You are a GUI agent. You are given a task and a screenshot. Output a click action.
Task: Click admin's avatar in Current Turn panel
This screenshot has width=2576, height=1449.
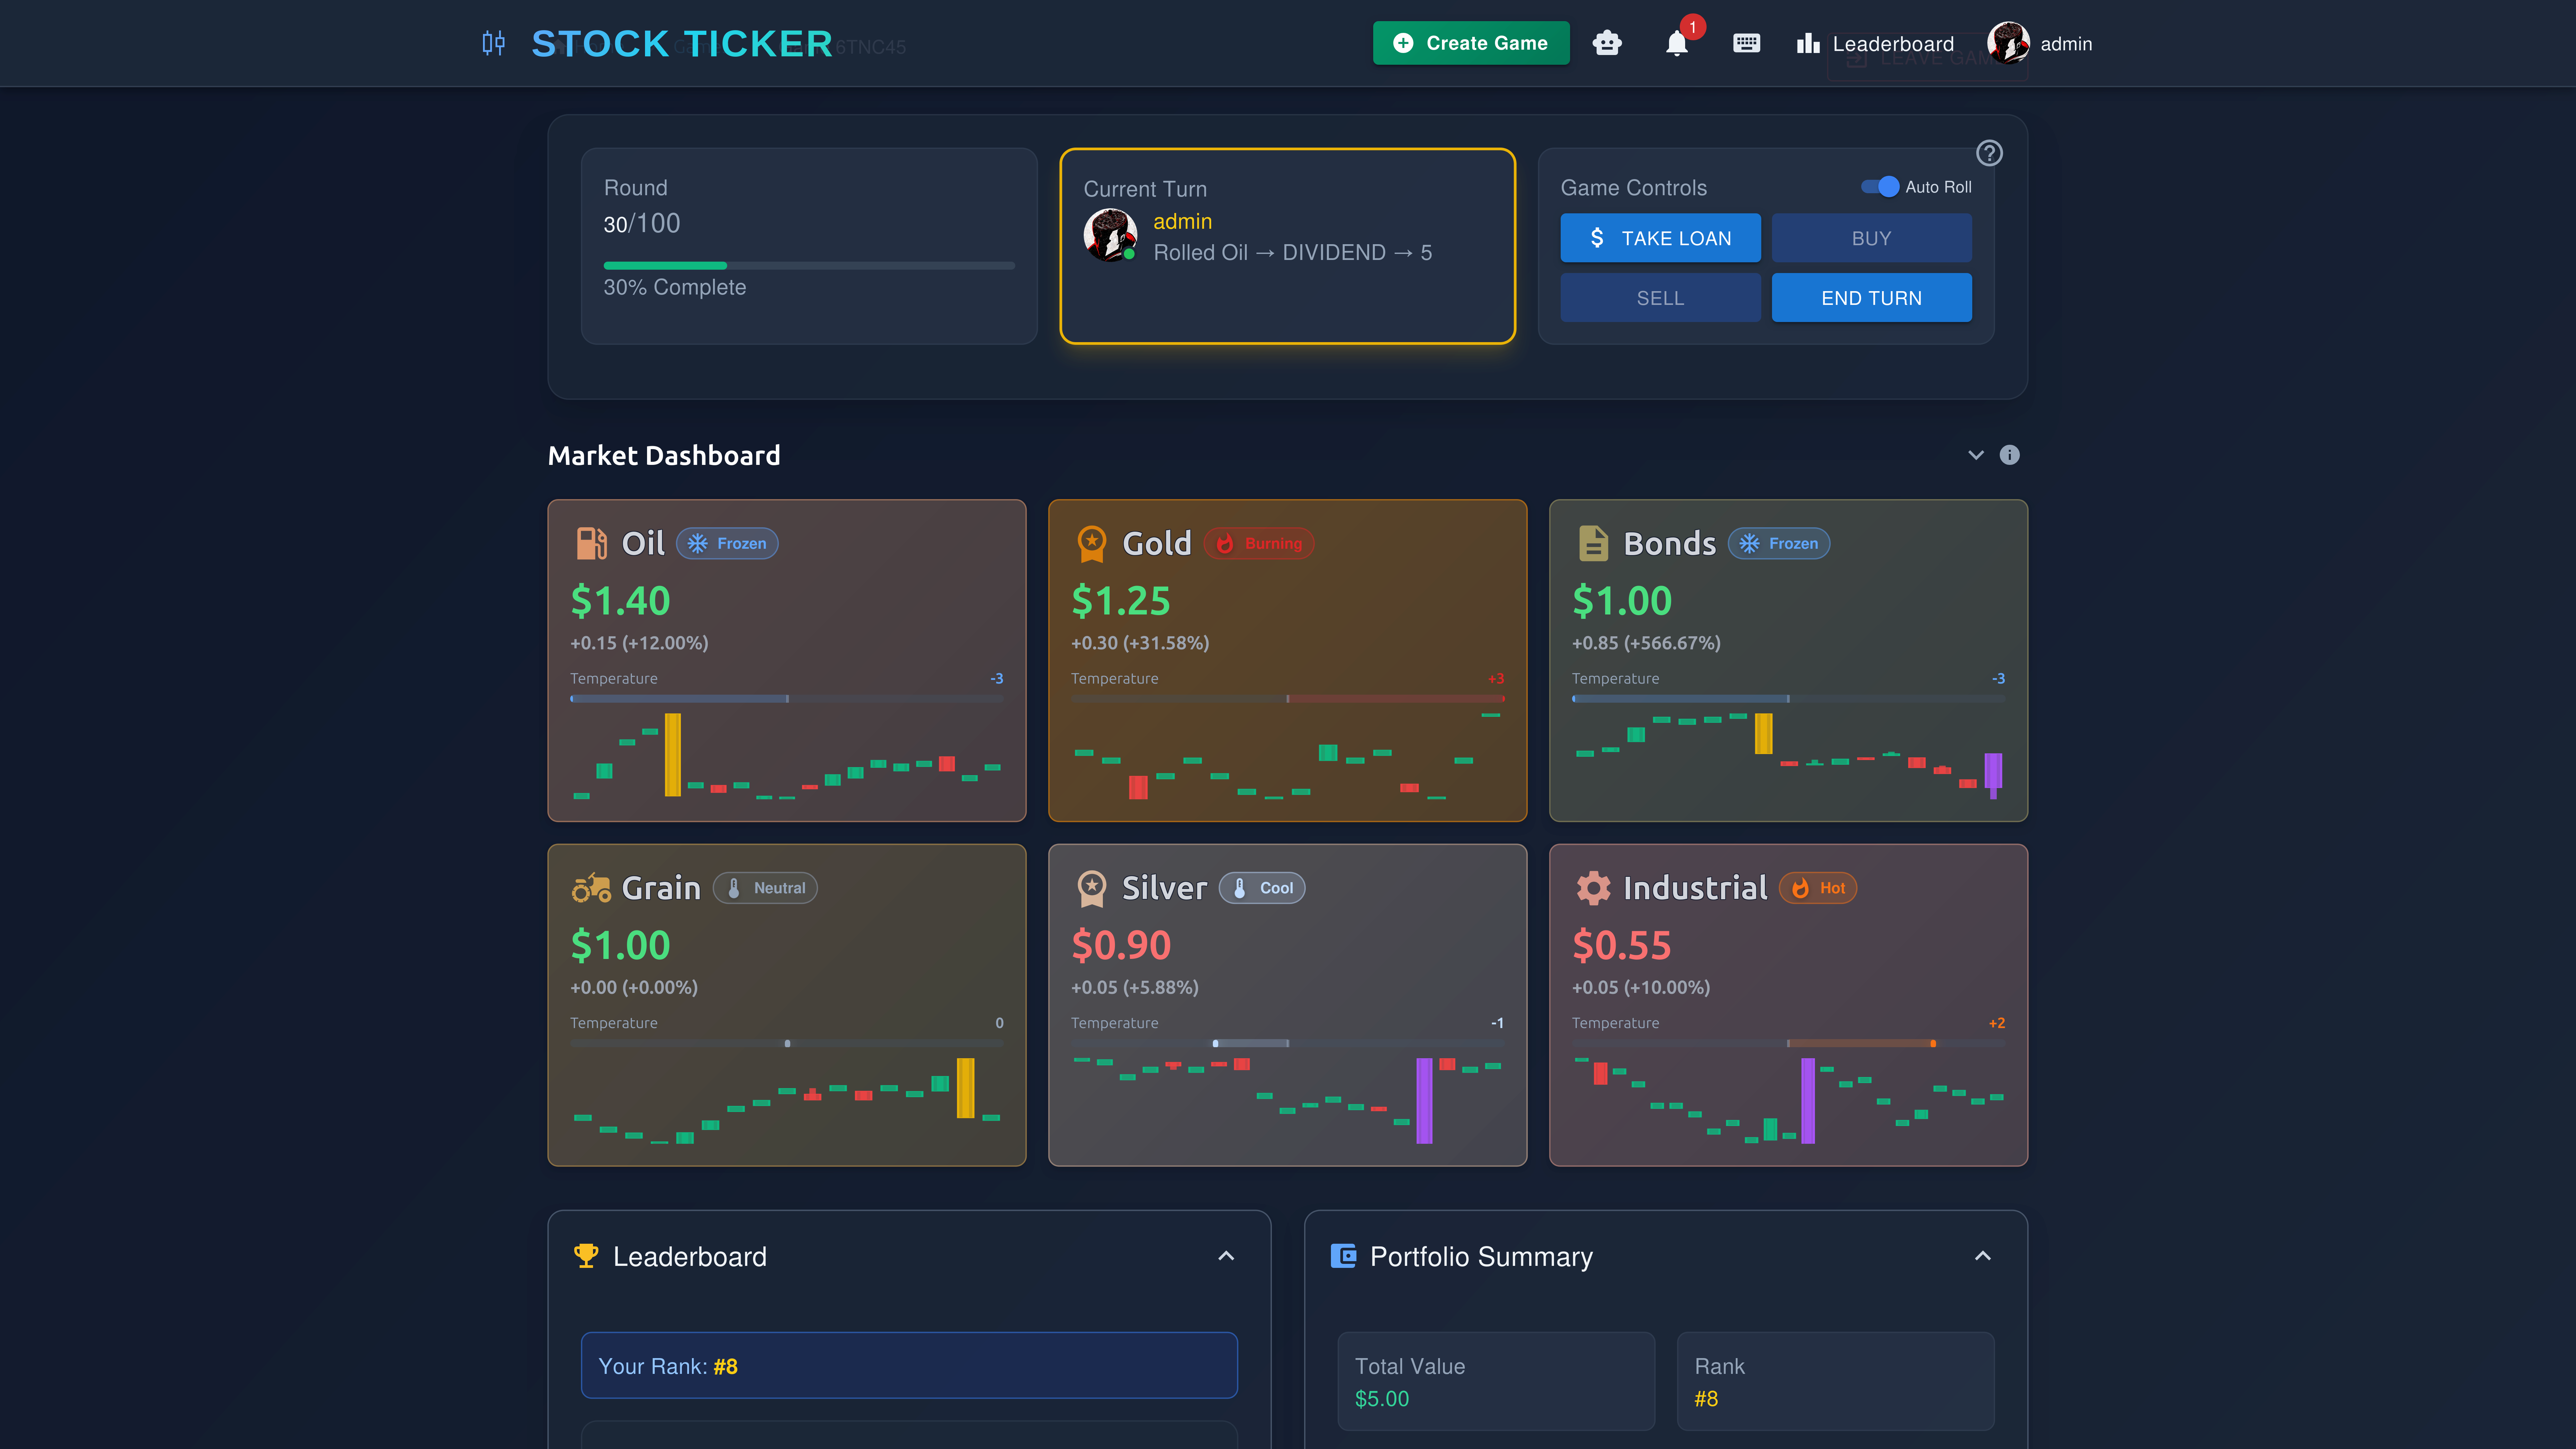pos(1110,235)
